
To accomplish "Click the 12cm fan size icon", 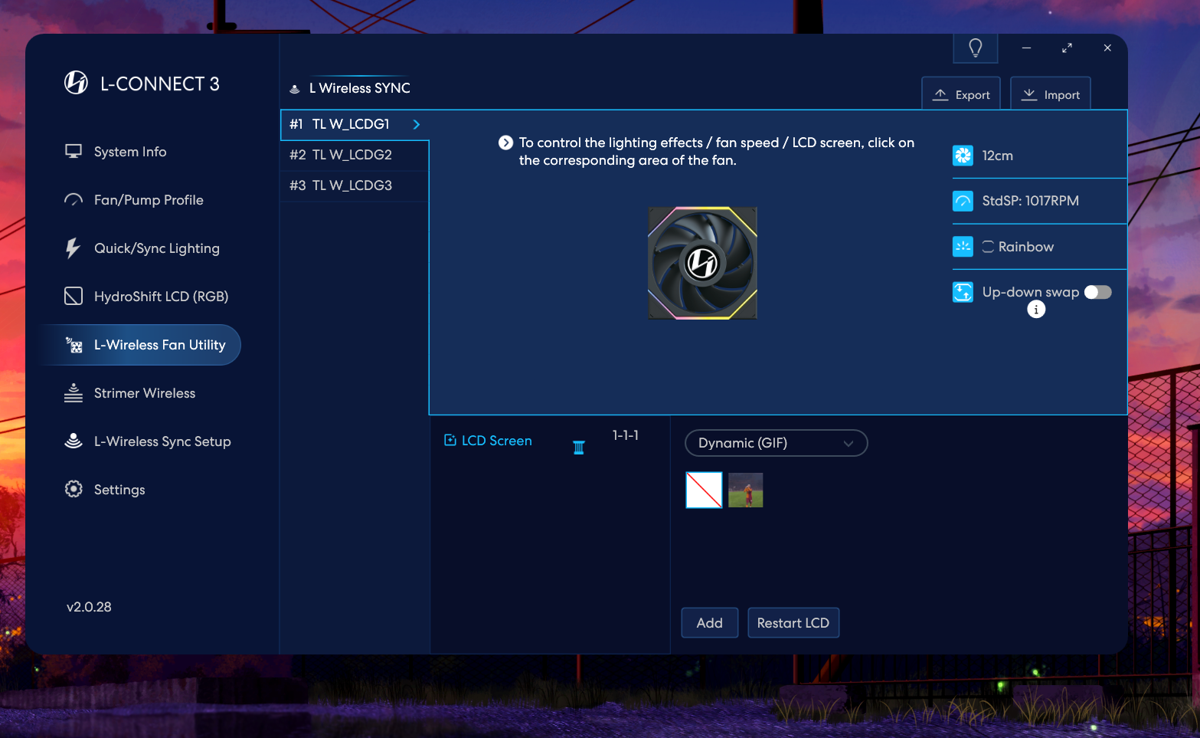I will click(963, 156).
